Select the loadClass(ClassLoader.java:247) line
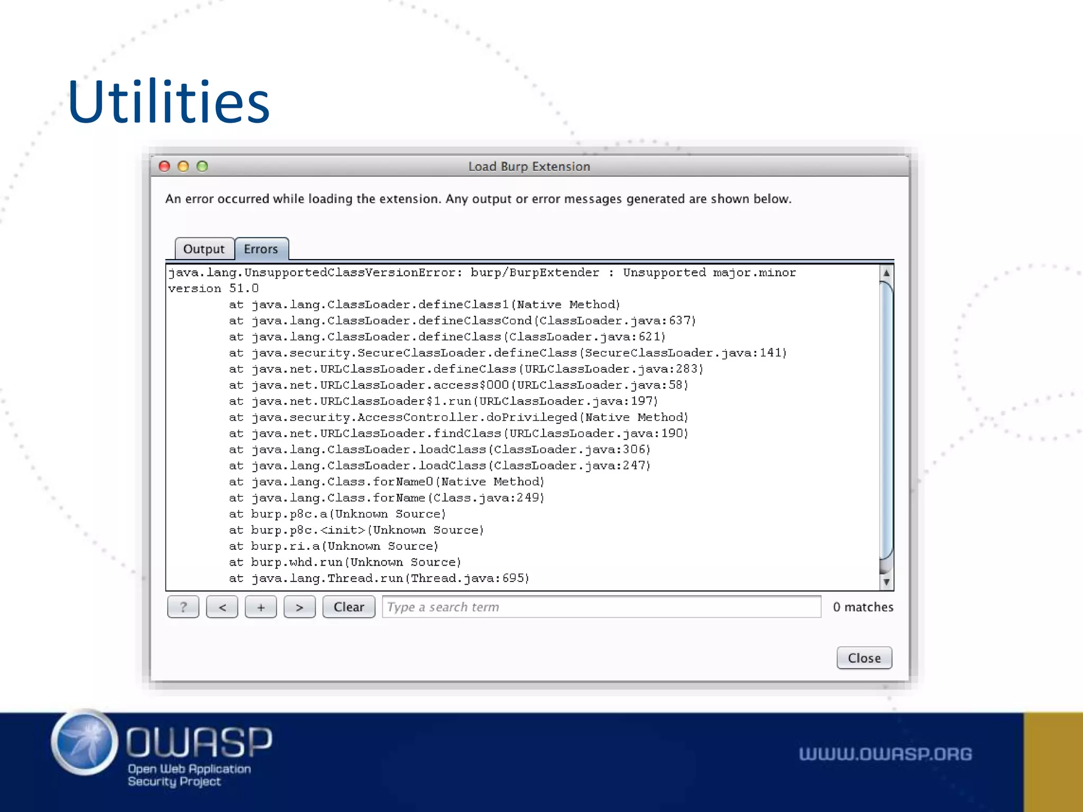The image size is (1083, 812). tap(440, 466)
